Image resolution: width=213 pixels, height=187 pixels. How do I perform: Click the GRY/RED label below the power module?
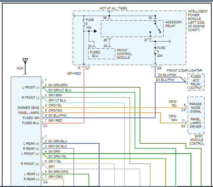tap(74, 73)
